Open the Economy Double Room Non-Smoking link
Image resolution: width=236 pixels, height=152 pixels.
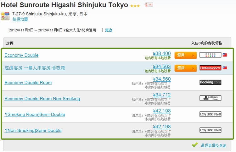point(42,99)
